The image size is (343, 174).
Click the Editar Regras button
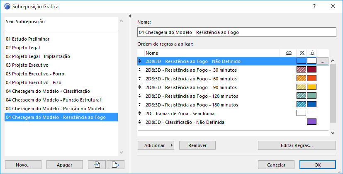297,145
